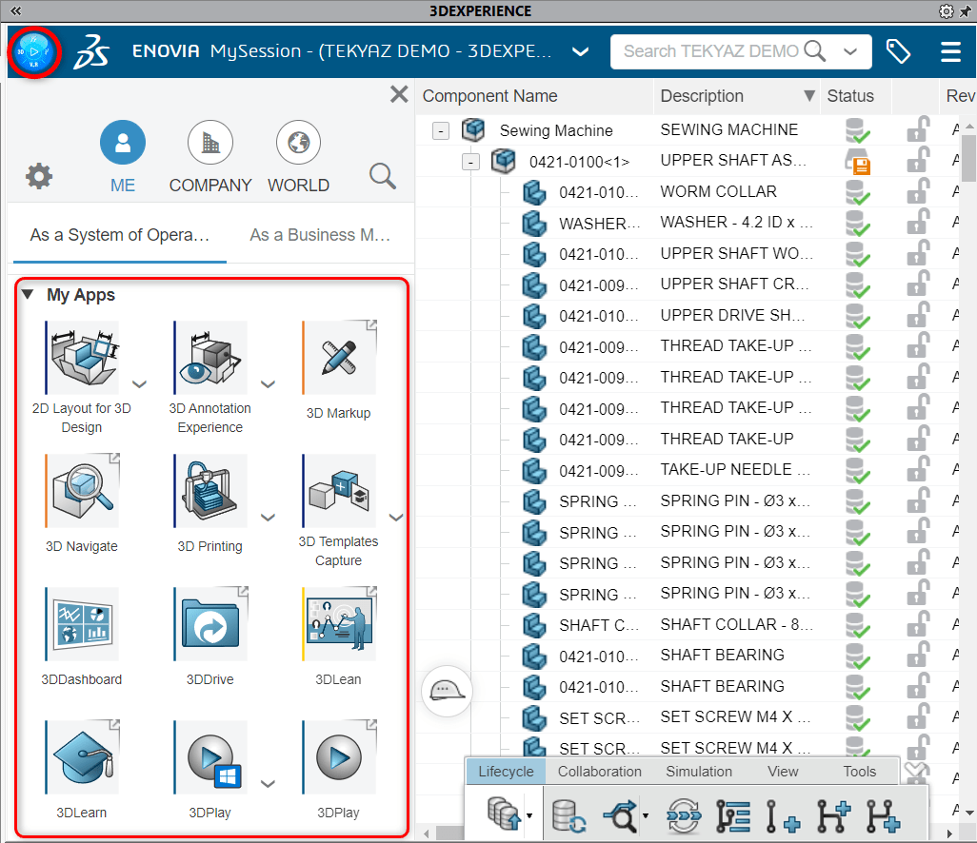Click the tag icon in the top bar
The width and height of the screenshot is (977, 843).
(898, 51)
